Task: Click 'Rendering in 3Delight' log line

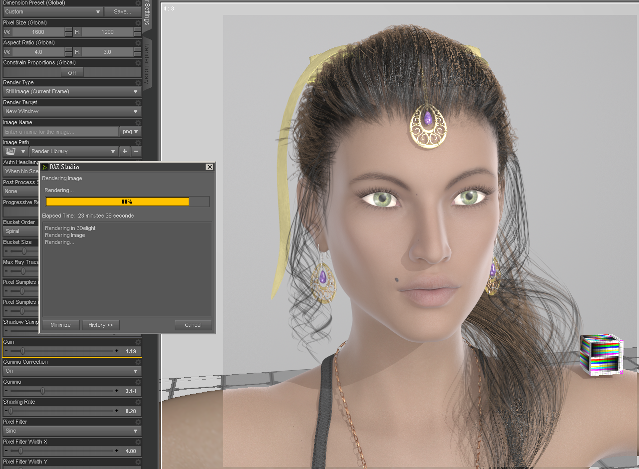Action: point(70,228)
